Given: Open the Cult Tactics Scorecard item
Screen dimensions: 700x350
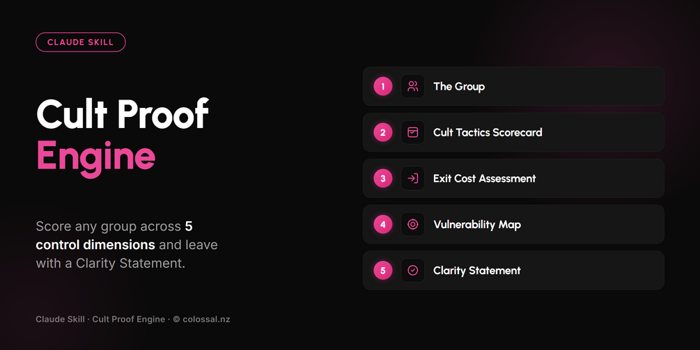Looking at the screenshot, I should (513, 132).
